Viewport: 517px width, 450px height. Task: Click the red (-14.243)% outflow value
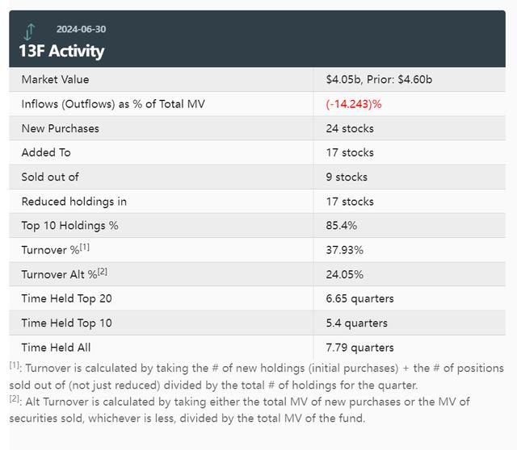coord(354,104)
